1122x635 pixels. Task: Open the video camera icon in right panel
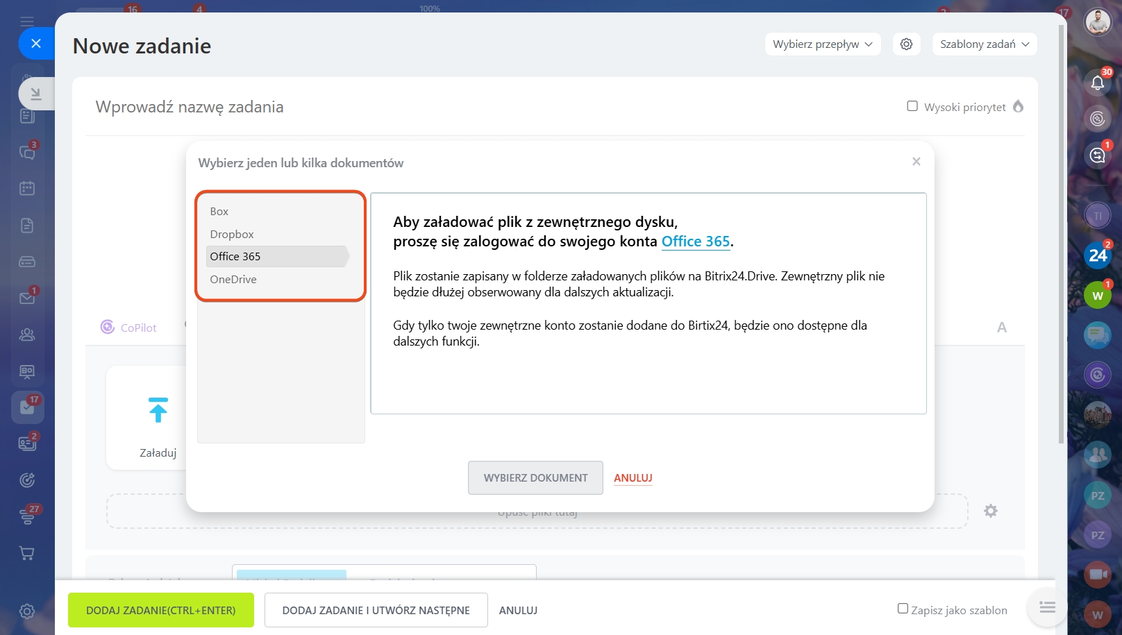click(1098, 574)
